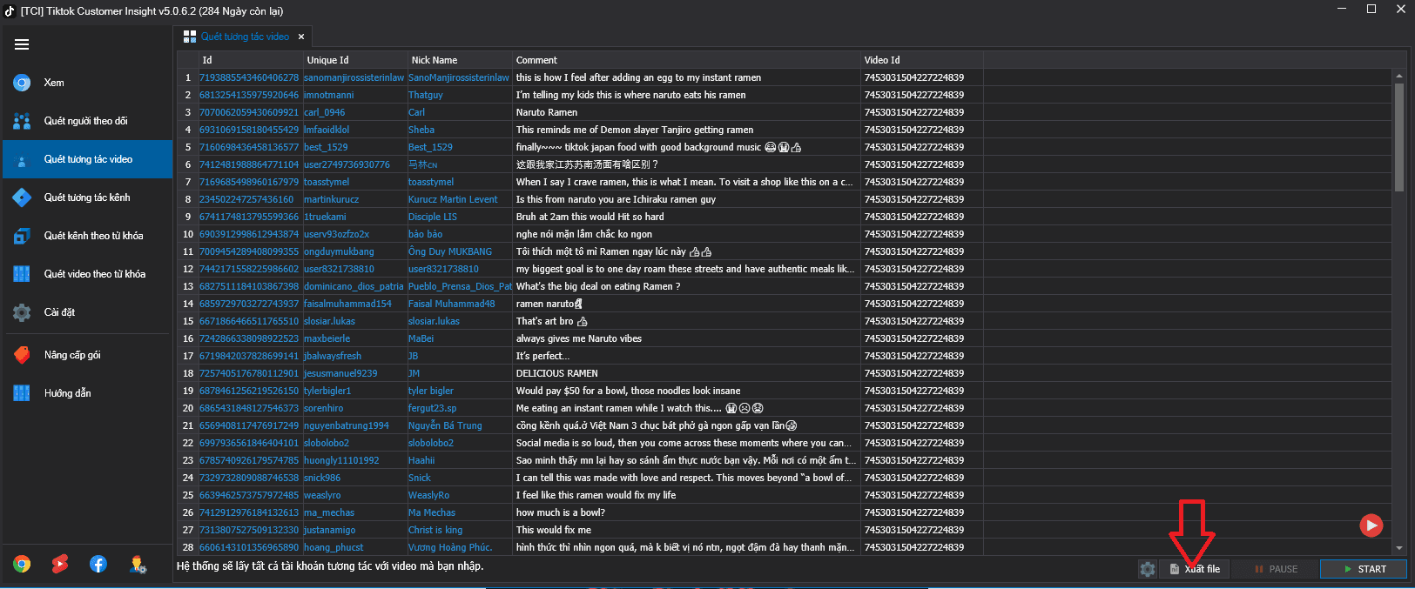Image resolution: width=1415 pixels, height=589 pixels.
Task: Open Quét kênh theo từ khóa
Action: point(87,236)
